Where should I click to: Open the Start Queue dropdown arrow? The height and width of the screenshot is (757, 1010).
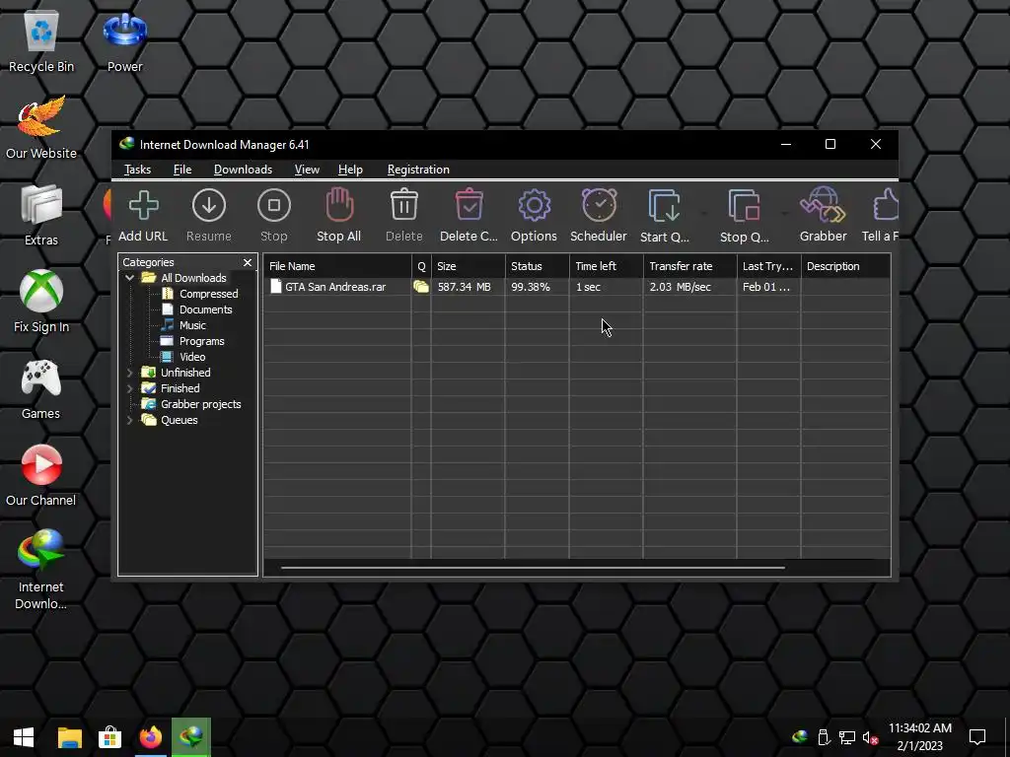703,213
